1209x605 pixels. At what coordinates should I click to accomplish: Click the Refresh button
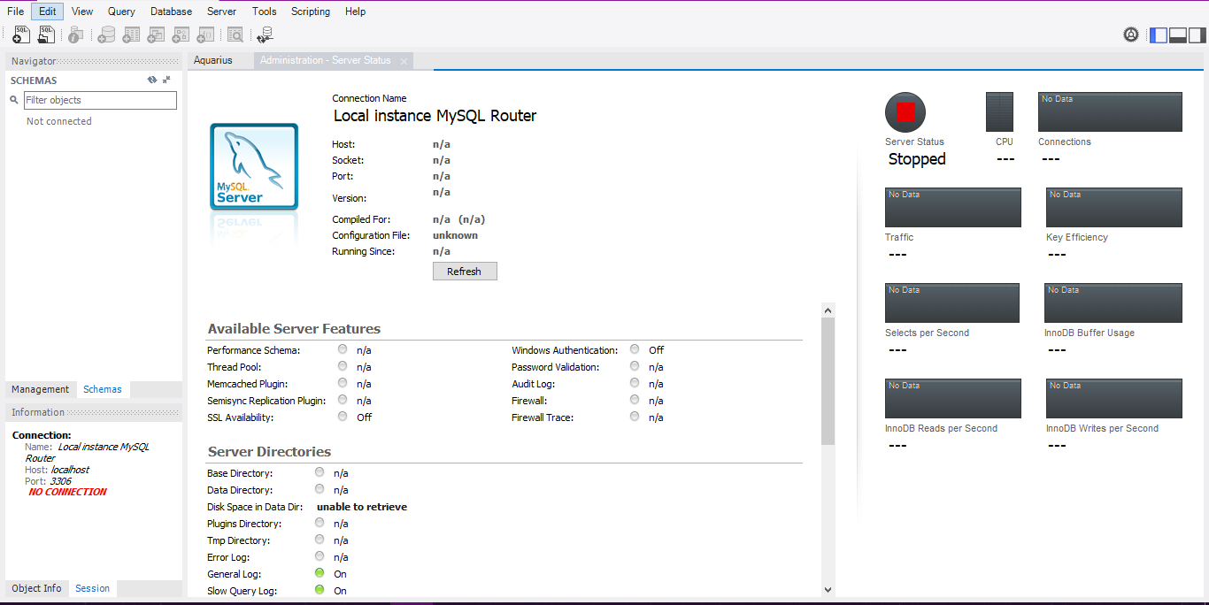(x=465, y=272)
